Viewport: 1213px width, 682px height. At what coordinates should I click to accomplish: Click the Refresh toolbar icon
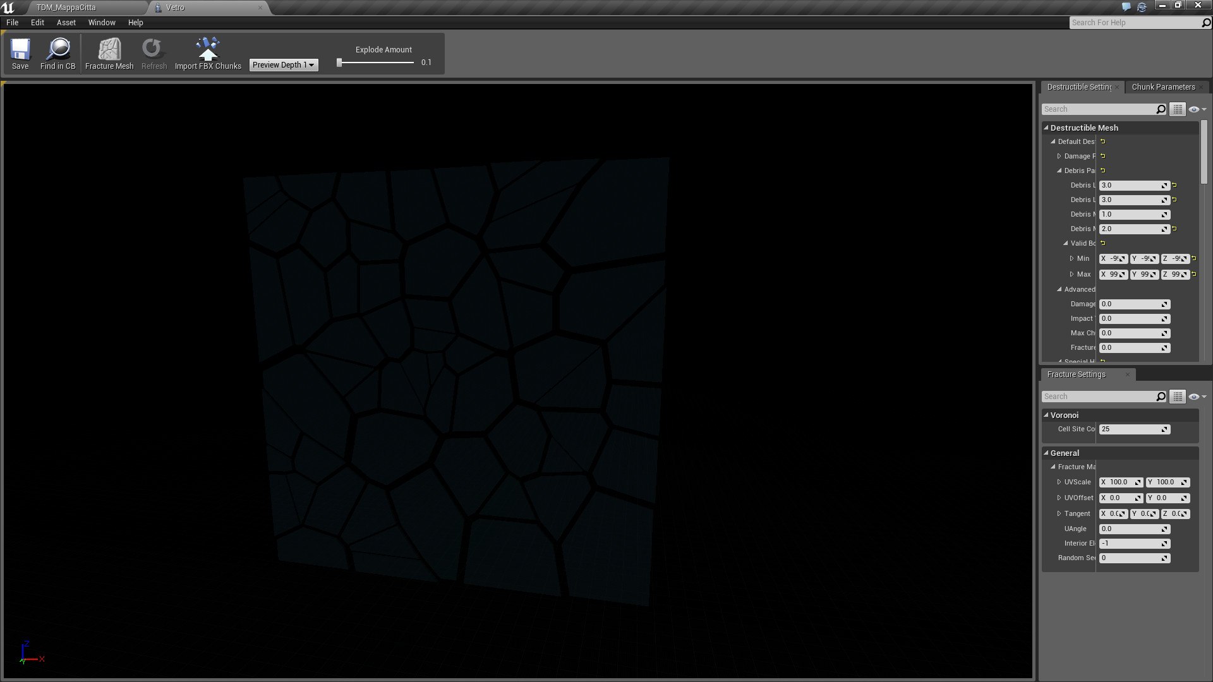(x=152, y=49)
